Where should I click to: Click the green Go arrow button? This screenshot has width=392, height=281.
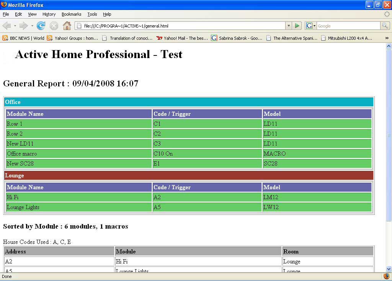coord(297,26)
